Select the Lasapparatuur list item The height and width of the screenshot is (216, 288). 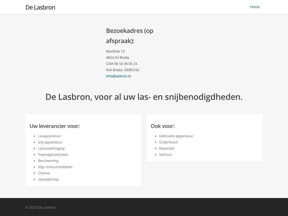49,136
